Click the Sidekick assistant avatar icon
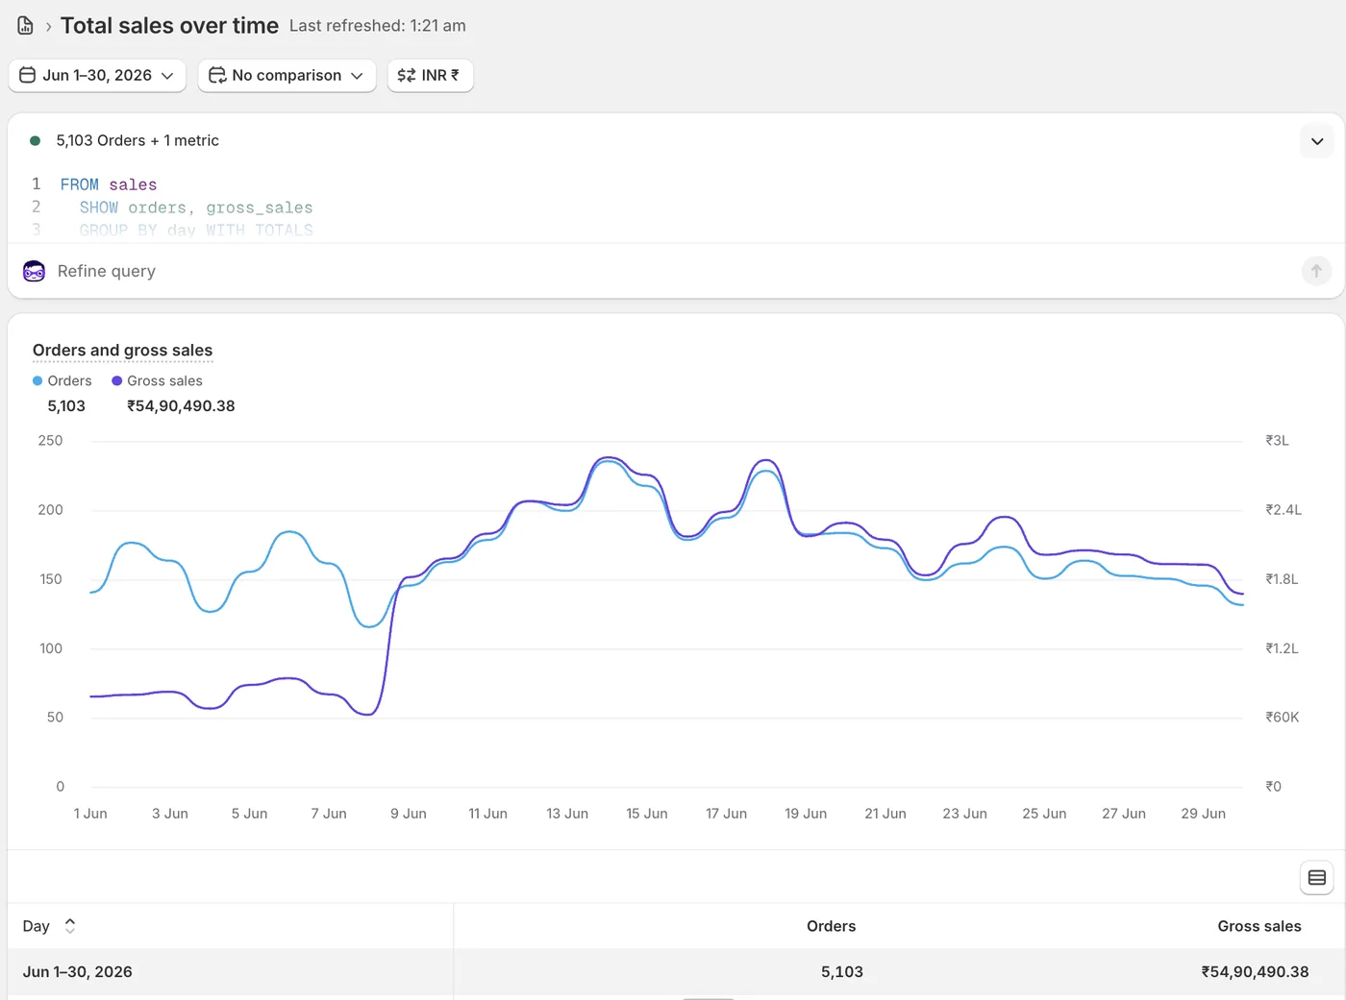Viewport: 1346px width, 1000px height. (34, 271)
